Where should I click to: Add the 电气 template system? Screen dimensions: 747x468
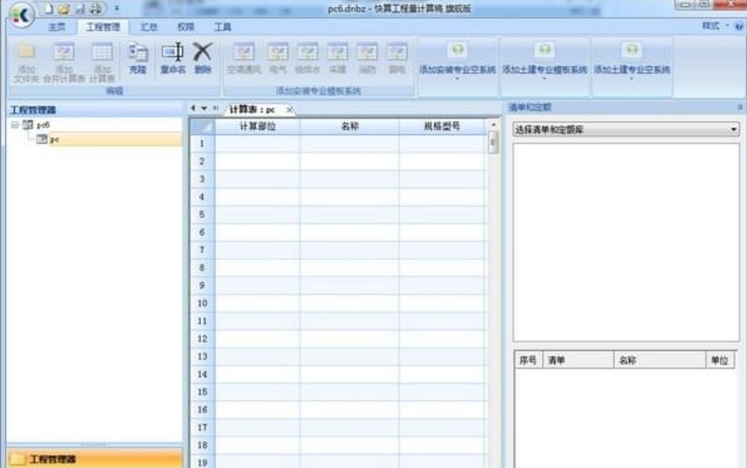[278, 58]
